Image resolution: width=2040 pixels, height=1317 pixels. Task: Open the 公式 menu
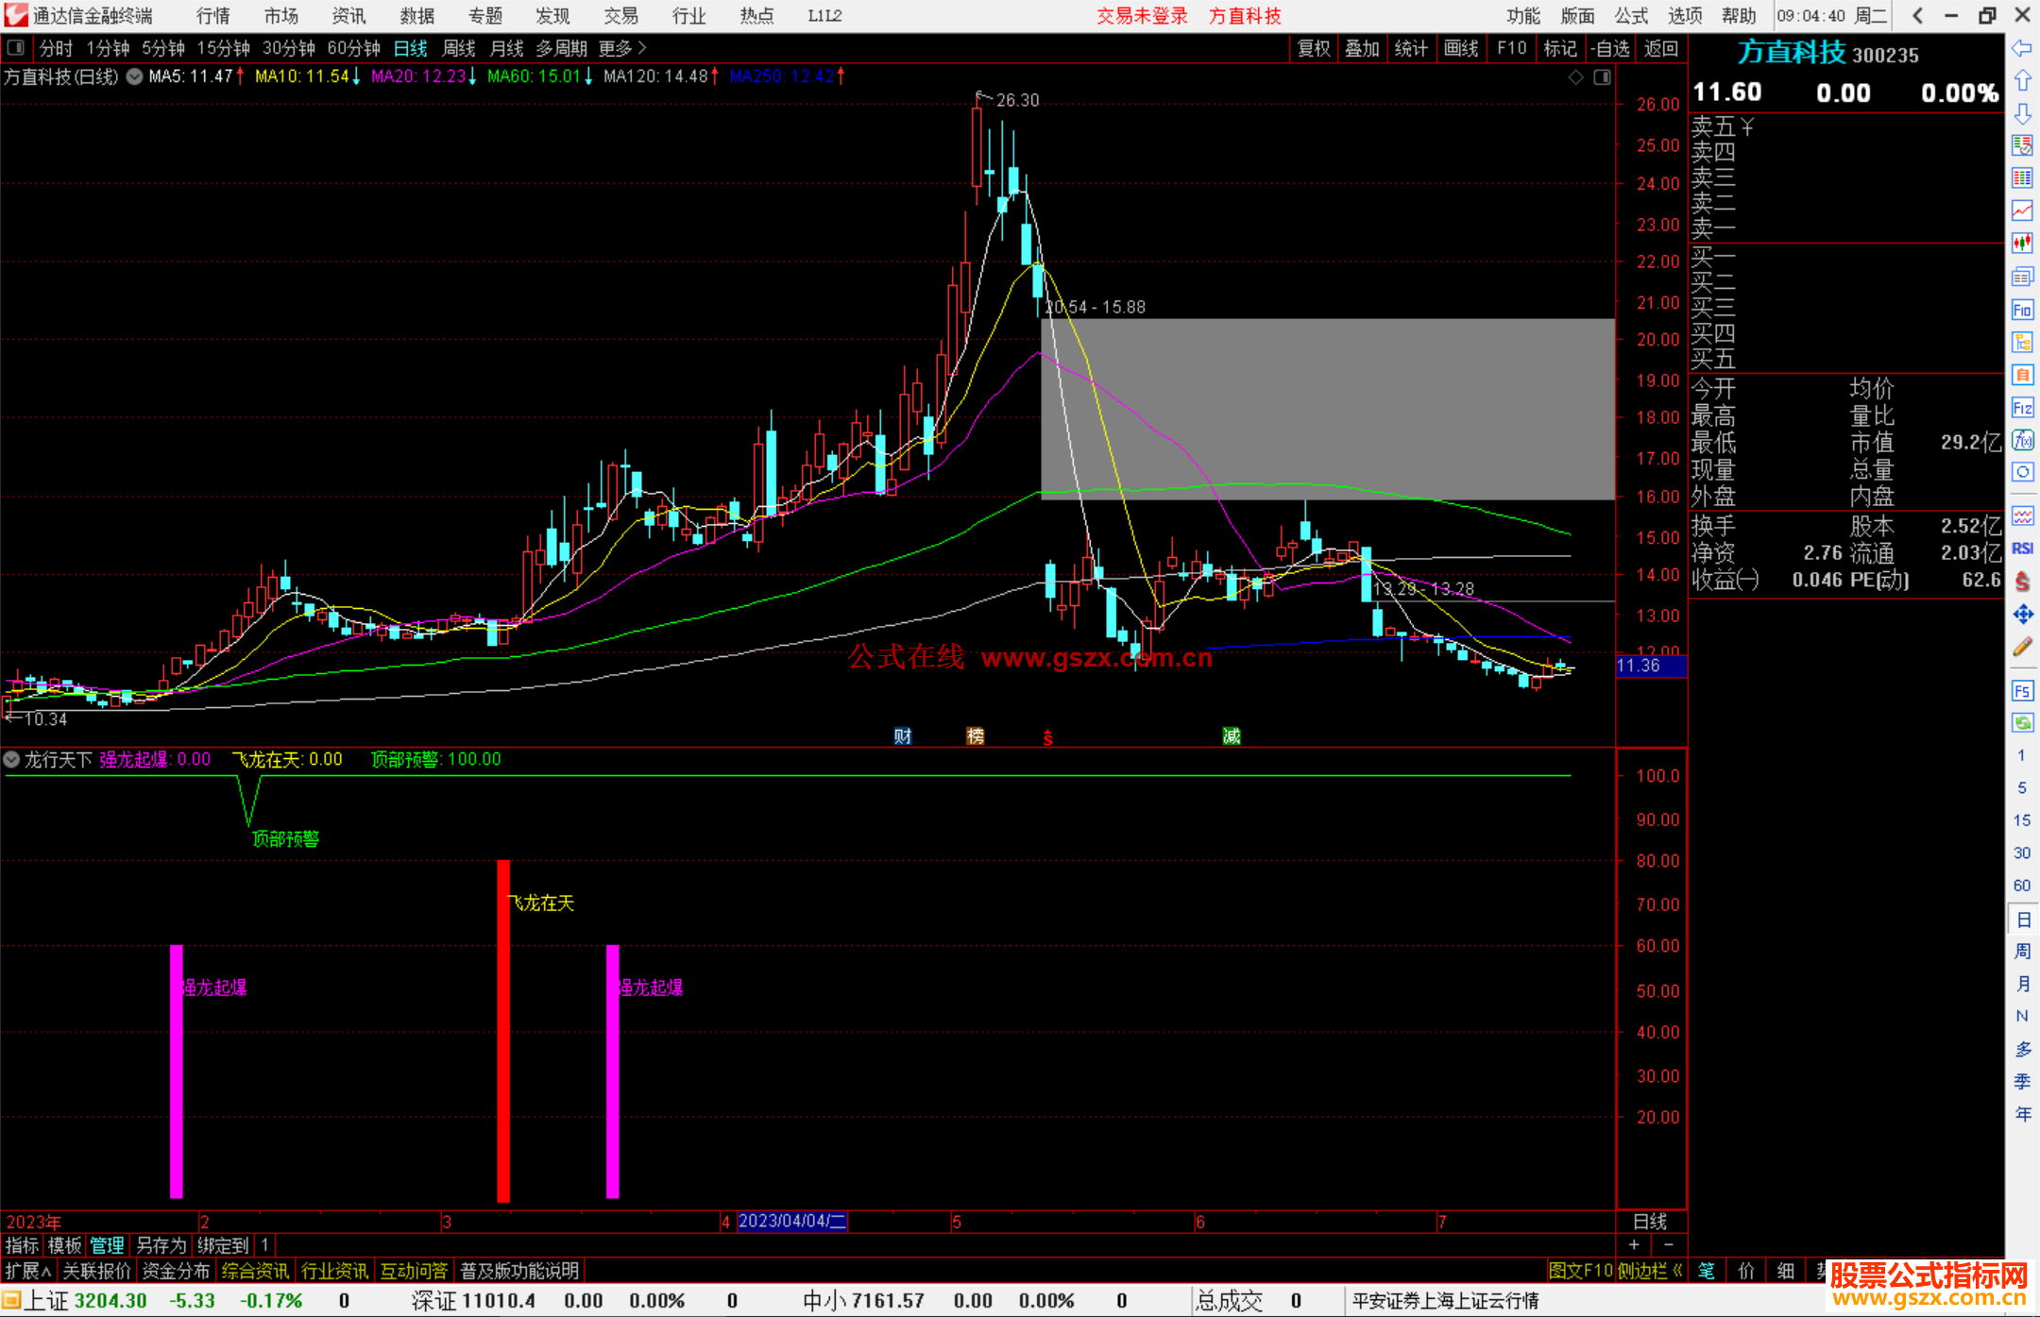pos(1630,16)
